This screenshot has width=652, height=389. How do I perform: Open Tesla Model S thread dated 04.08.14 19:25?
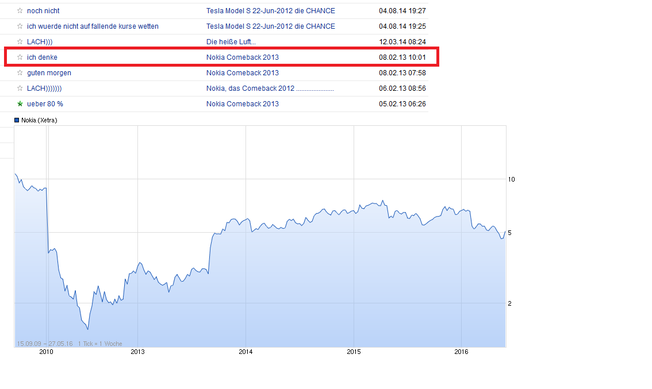(271, 26)
